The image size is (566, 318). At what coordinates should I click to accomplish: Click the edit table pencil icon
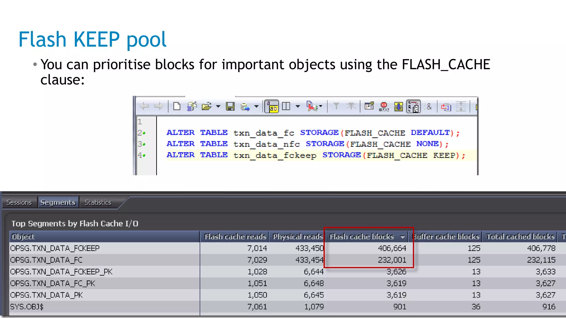click(369, 106)
